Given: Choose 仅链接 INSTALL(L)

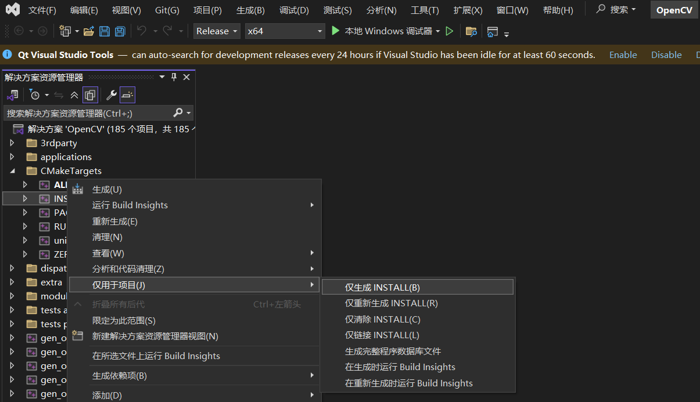Looking at the screenshot, I should [418, 335].
